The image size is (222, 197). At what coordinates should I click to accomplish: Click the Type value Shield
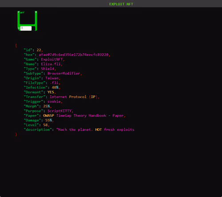click(48, 69)
